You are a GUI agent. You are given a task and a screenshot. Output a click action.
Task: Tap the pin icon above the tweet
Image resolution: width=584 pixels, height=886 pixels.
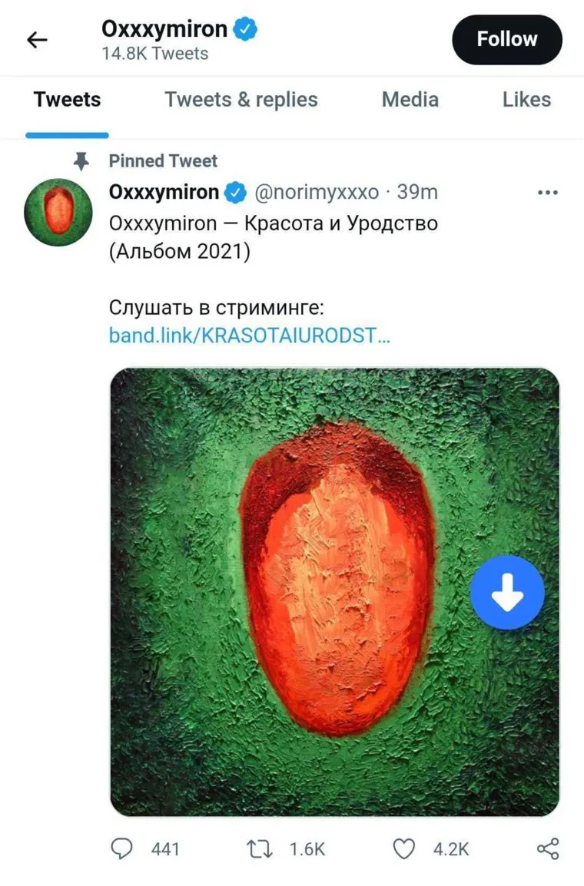click(x=81, y=160)
